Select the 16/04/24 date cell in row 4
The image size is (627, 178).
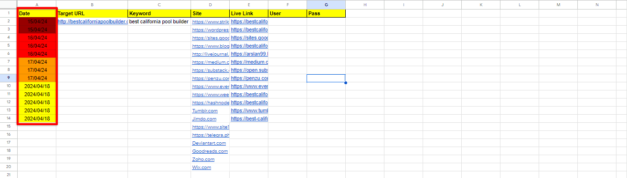[x=37, y=38]
